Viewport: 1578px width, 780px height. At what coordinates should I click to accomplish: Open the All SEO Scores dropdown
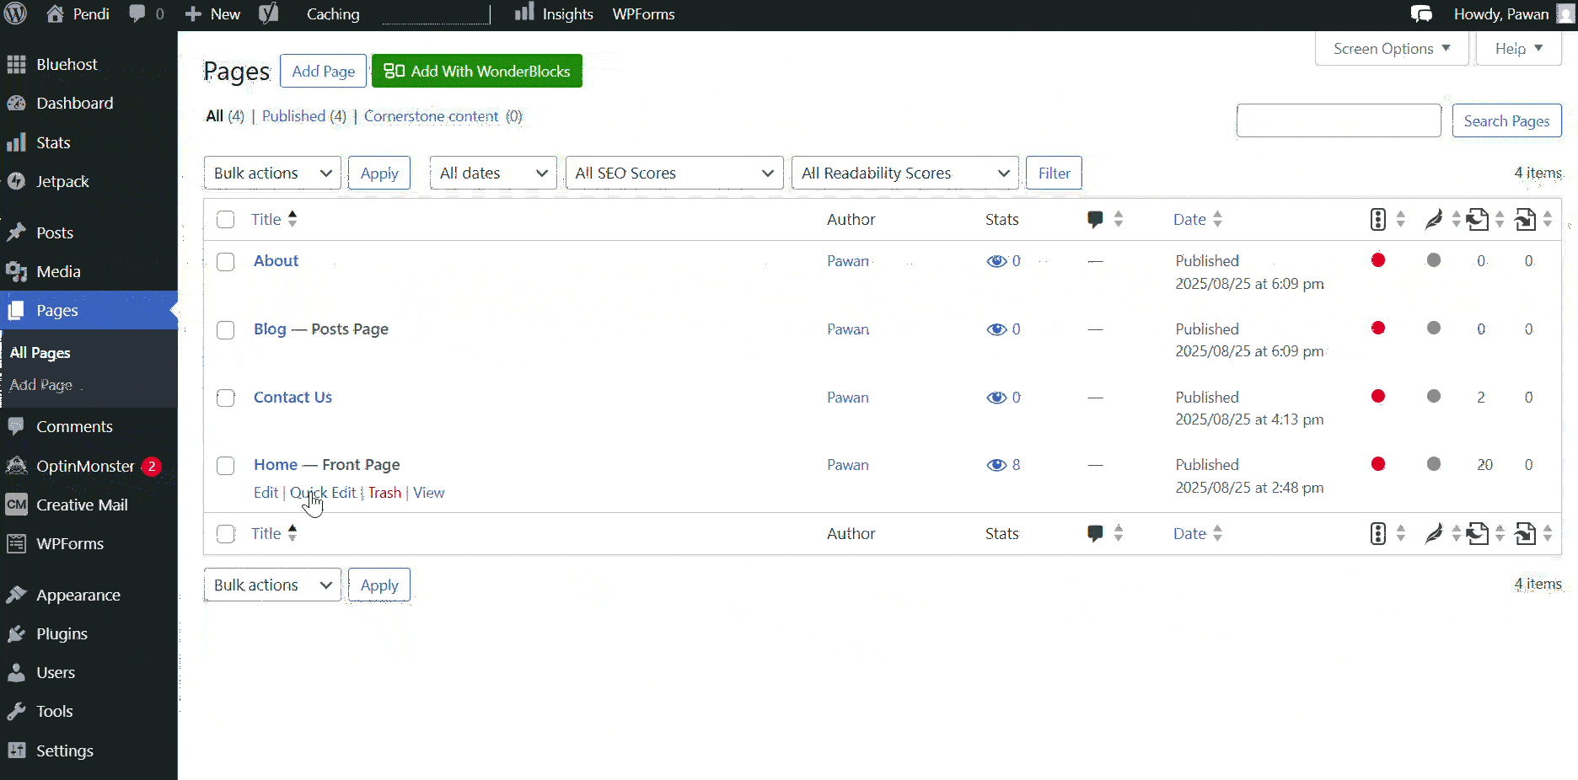(674, 173)
